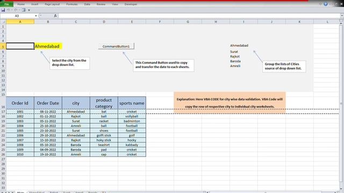Click the vollyball cell
Image resolution: width=344 pixels, height=193 pixels.
pos(132,116)
